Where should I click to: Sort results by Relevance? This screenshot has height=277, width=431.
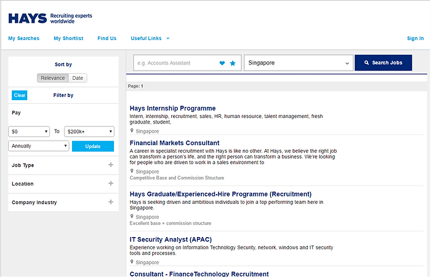(53, 78)
